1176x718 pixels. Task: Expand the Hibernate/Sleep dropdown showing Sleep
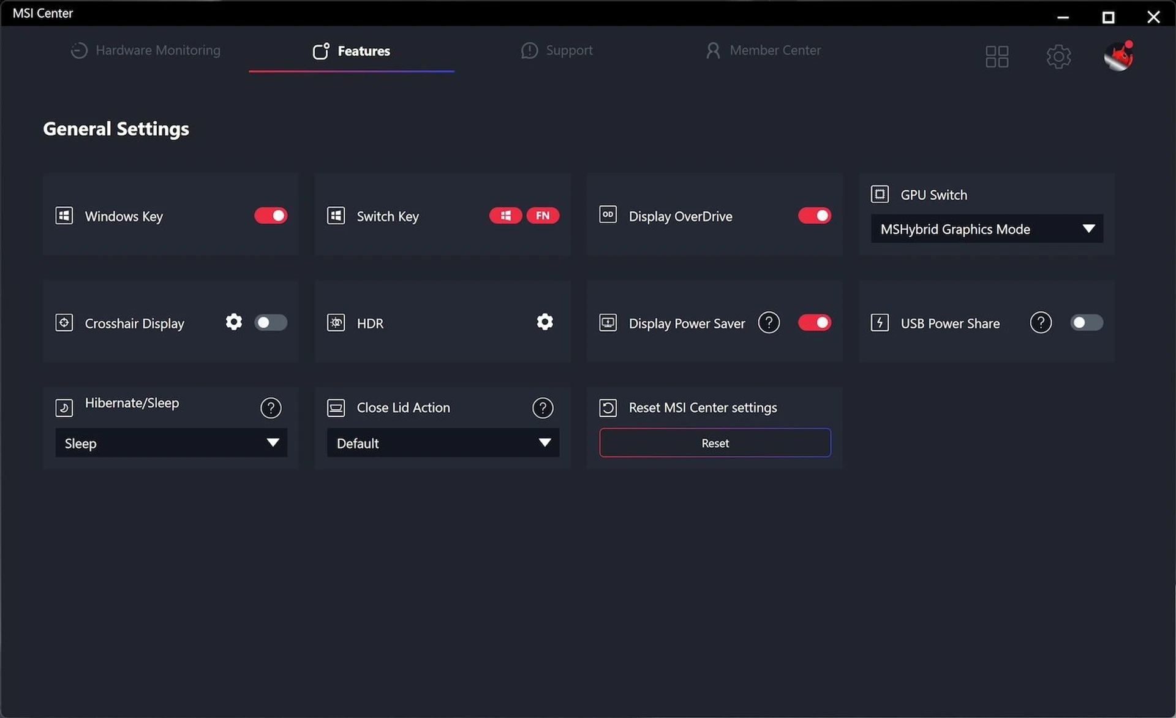[171, 442]
